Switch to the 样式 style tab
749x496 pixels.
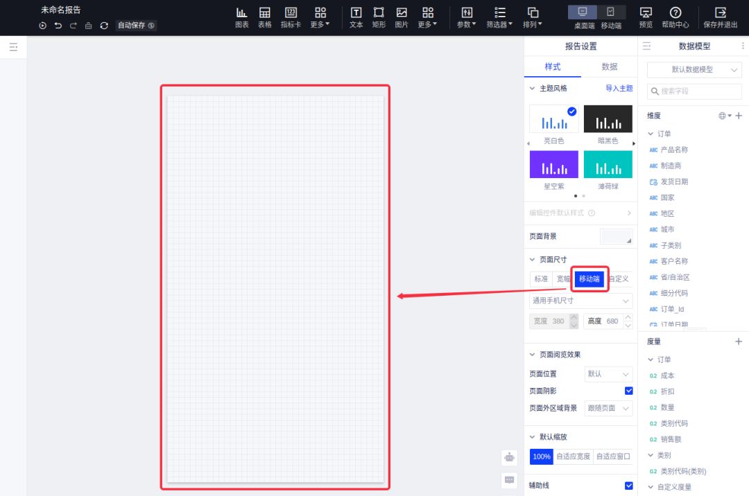click(553, 67)
